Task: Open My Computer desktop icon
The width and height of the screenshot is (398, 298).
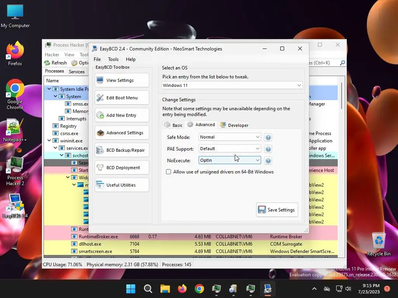Action: coord(15,16)
